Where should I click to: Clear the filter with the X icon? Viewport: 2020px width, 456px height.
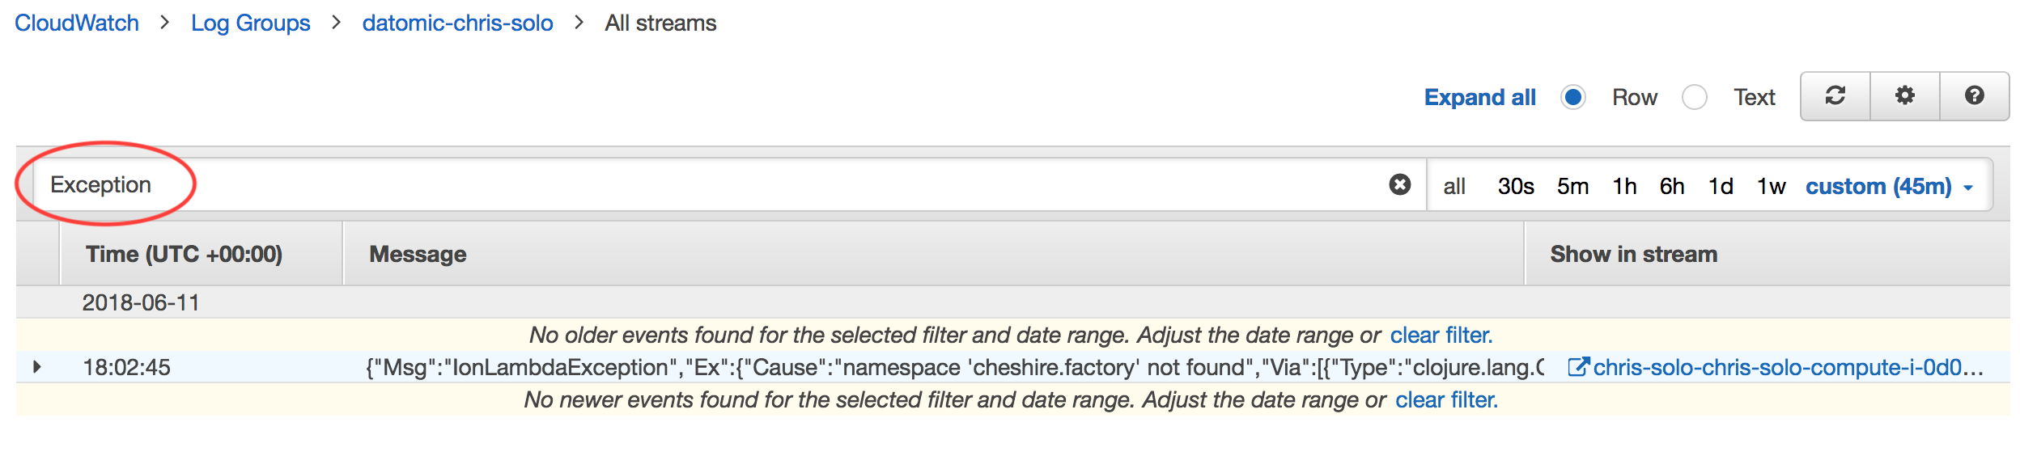click(1400, 184)
